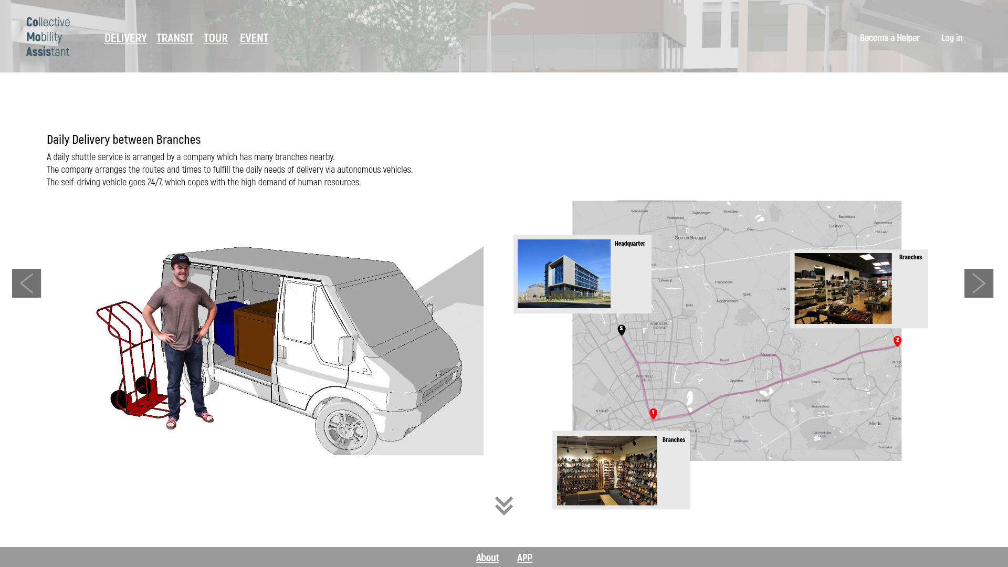Click the upper Branches shoe store photo

pos(843,288)
